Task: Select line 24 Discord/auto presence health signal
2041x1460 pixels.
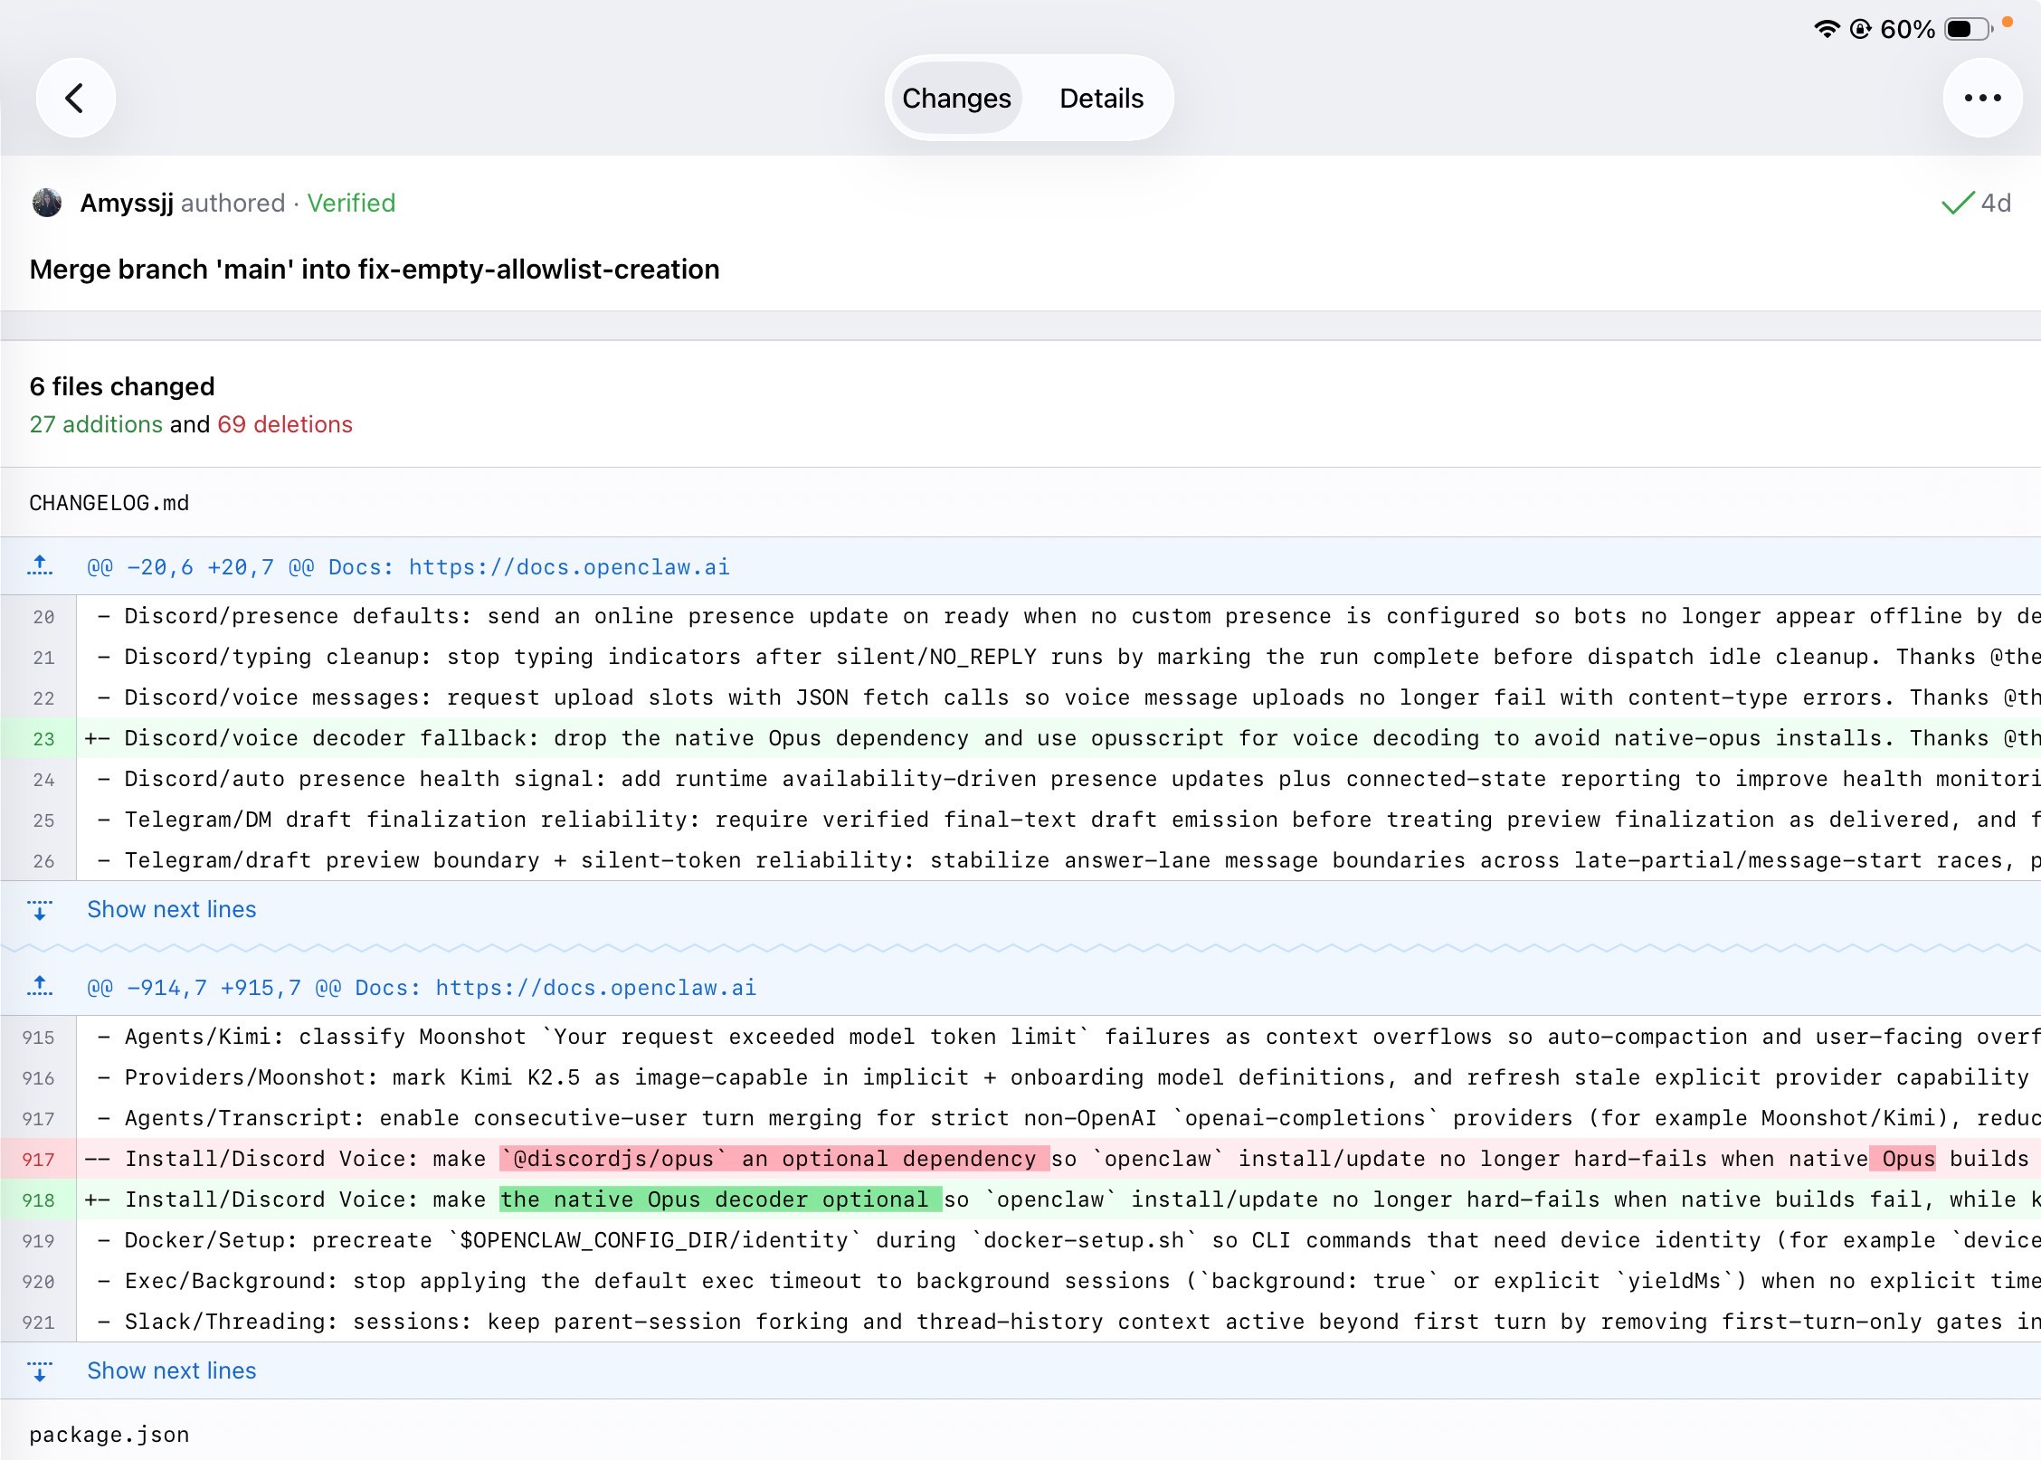Action: click(1020, 779)
